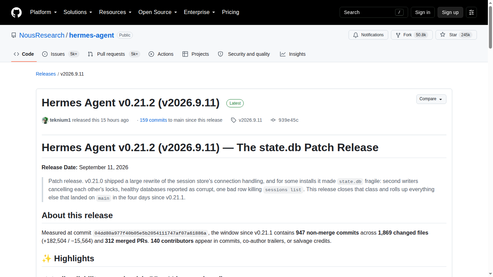Viewport: 493px width, 277px height.
Task: Click the page vertical scrollbar thumb
Action: point(490,27)
